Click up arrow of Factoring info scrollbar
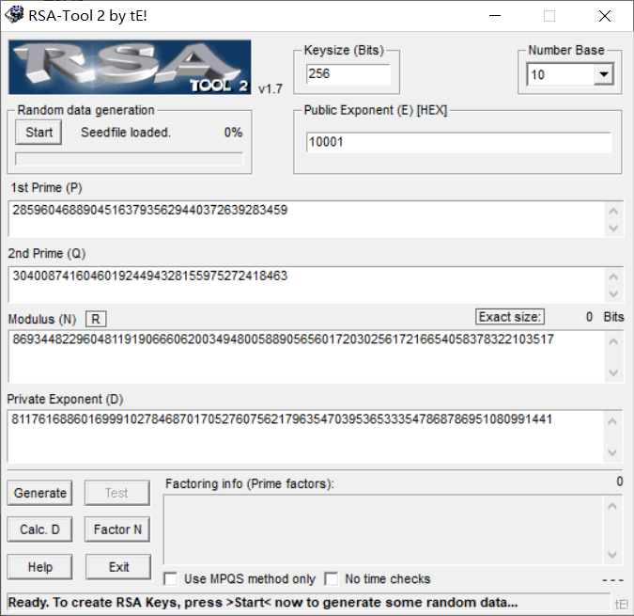The width and height of the screenshot is (634, 616). [x=612, y=506]
